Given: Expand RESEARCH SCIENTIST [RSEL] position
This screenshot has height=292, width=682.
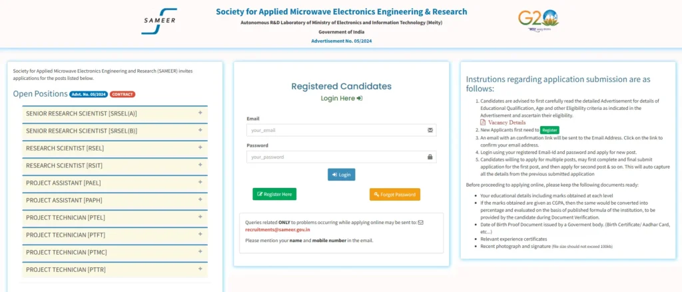Looking at the screenshot, I should tap(114, 148).
